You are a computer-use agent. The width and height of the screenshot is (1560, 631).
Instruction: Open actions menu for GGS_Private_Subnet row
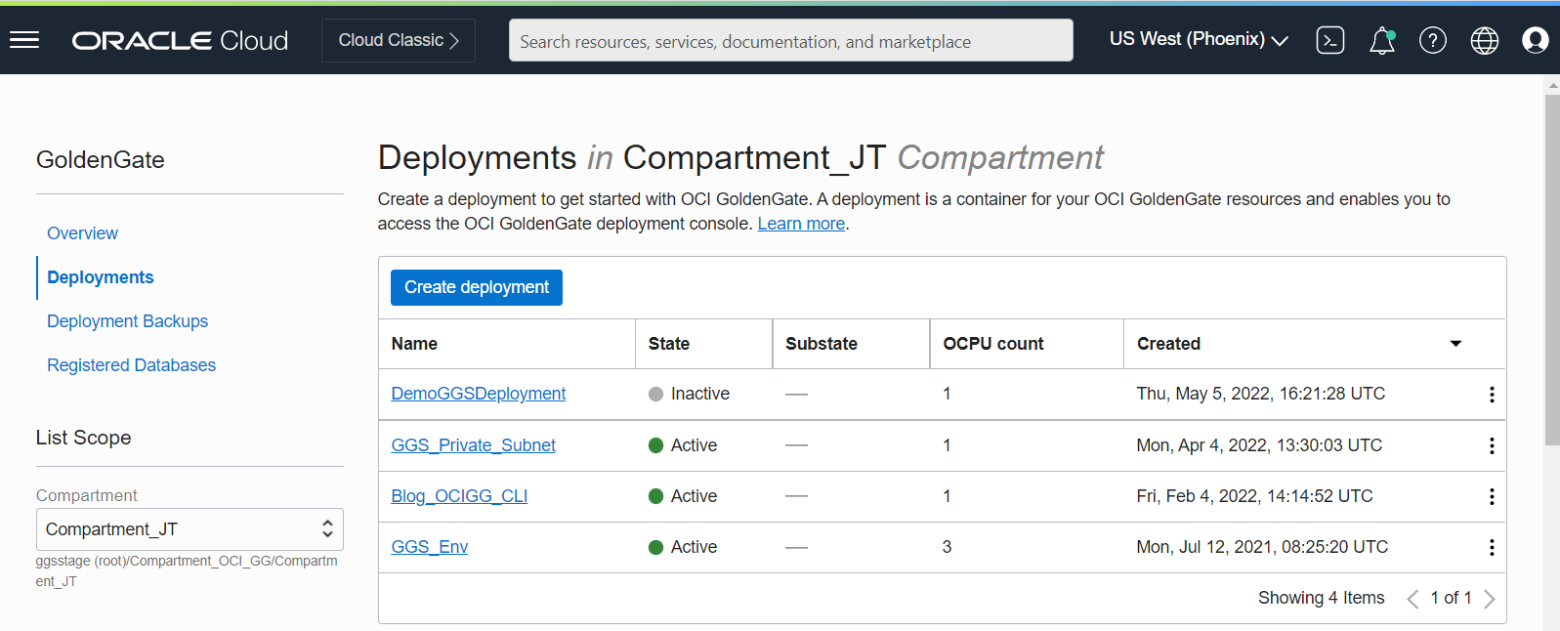[x=1492, y=446]
